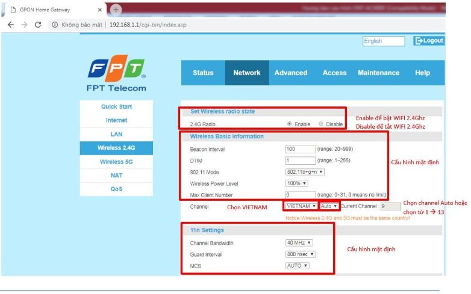
Task: Open a new browser tab
Action: (x=114, y=9)
